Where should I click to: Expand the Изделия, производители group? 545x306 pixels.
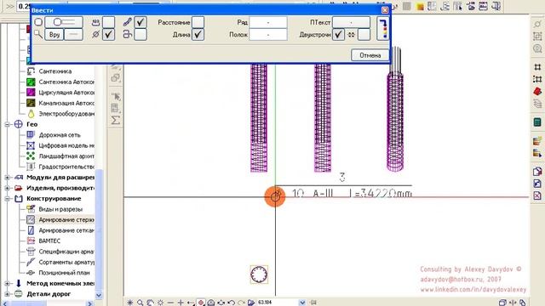(x=7, y=188)
